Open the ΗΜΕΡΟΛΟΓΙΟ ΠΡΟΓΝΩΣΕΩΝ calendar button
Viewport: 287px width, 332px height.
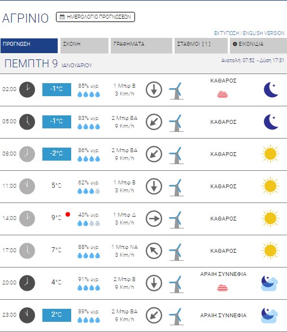[95, 17]
